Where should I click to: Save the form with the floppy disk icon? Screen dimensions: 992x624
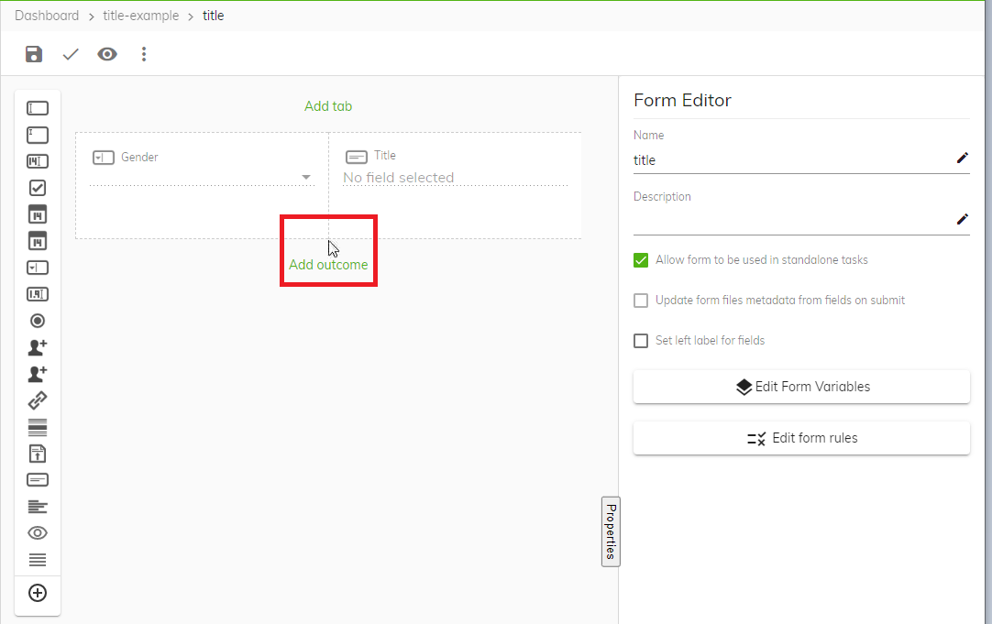(x=34, y=54)
